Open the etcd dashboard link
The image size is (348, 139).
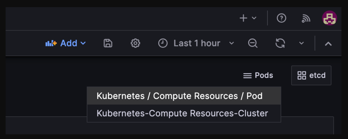[x=317, y=76]
